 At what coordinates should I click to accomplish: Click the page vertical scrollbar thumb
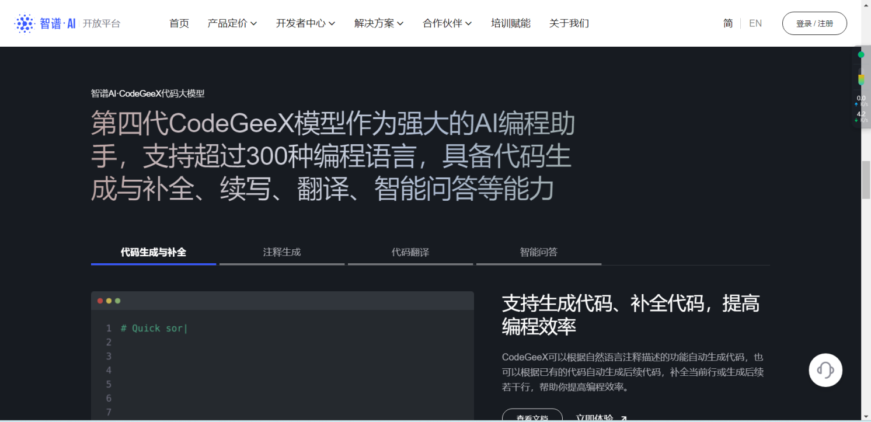866,180
